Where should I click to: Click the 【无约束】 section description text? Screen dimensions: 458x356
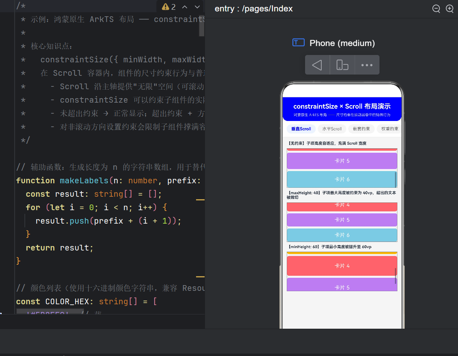tap(327, 143)
